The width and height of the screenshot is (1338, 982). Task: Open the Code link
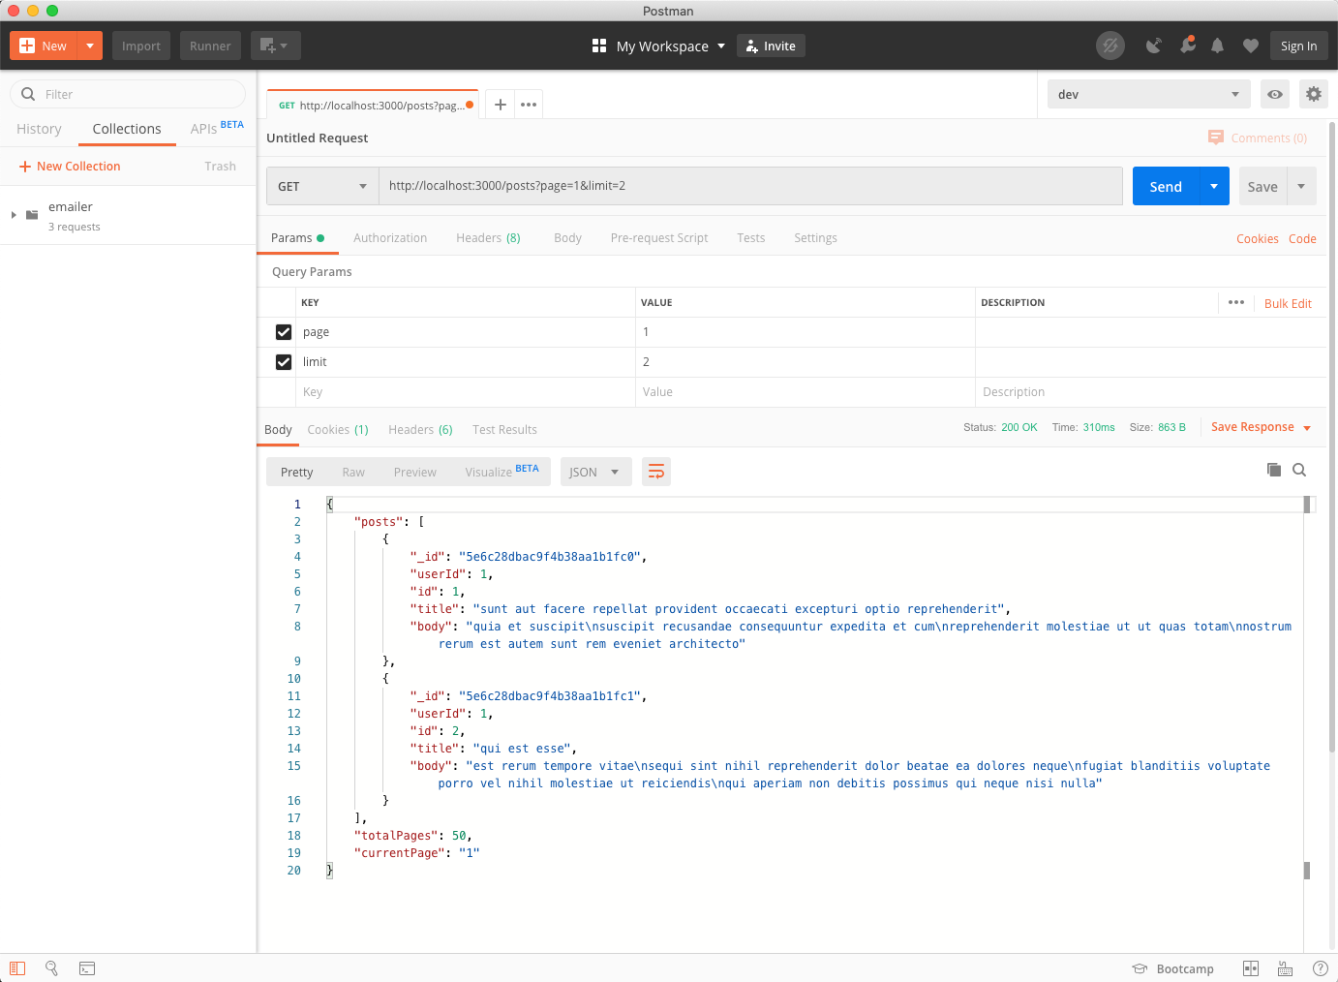[1302, 239]
